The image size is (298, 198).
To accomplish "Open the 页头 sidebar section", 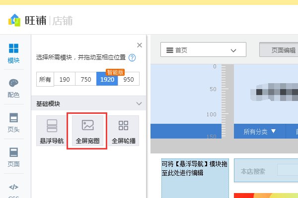I will (14, 123).
